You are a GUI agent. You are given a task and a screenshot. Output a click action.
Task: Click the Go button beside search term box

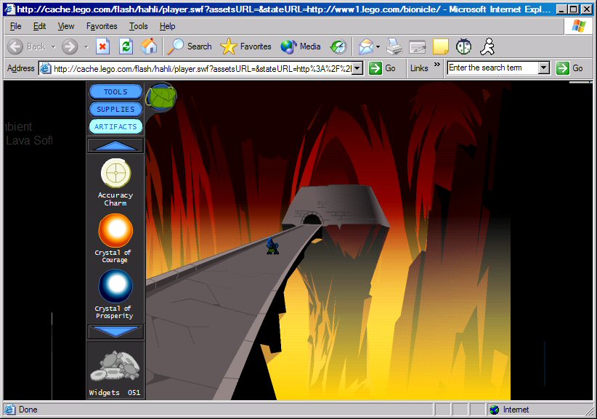click(x=569, y=68)
